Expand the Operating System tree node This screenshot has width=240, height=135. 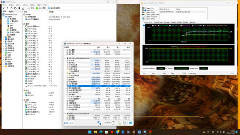click(3, 39)
